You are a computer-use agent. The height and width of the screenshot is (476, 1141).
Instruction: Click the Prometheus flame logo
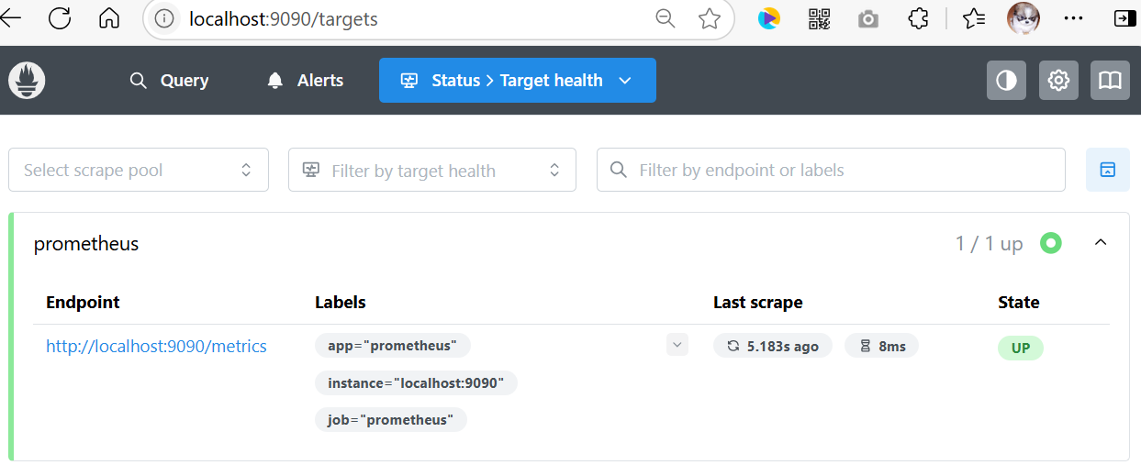click(x=27, y=81)
